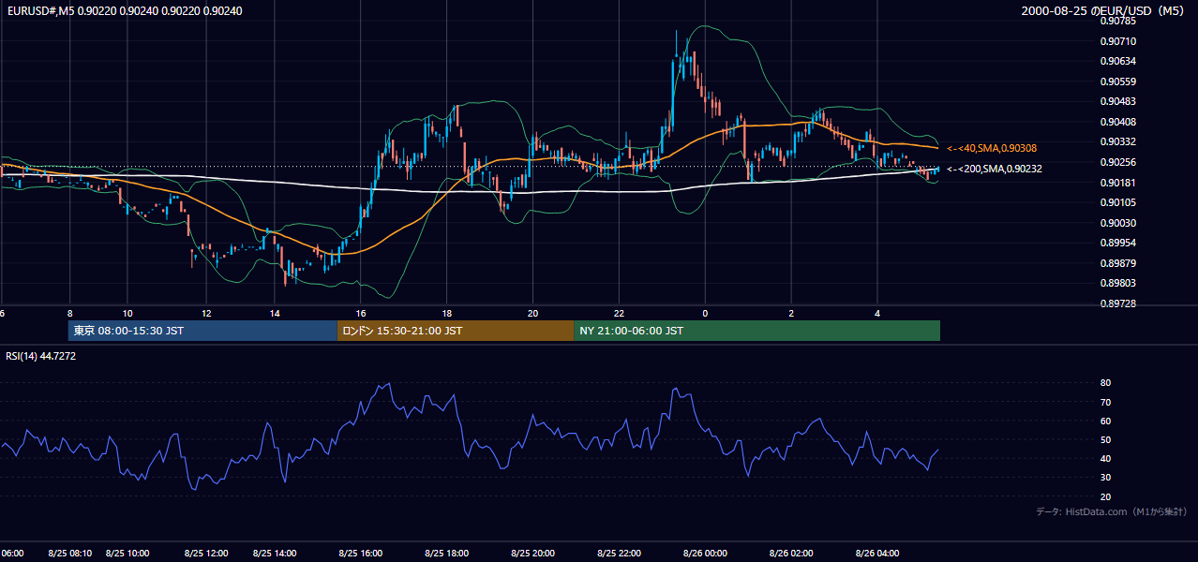The height and width of the screenshot is (562, 1198).
Task: Click price axis value 0.90483
Action: (x=1118, y=101)
